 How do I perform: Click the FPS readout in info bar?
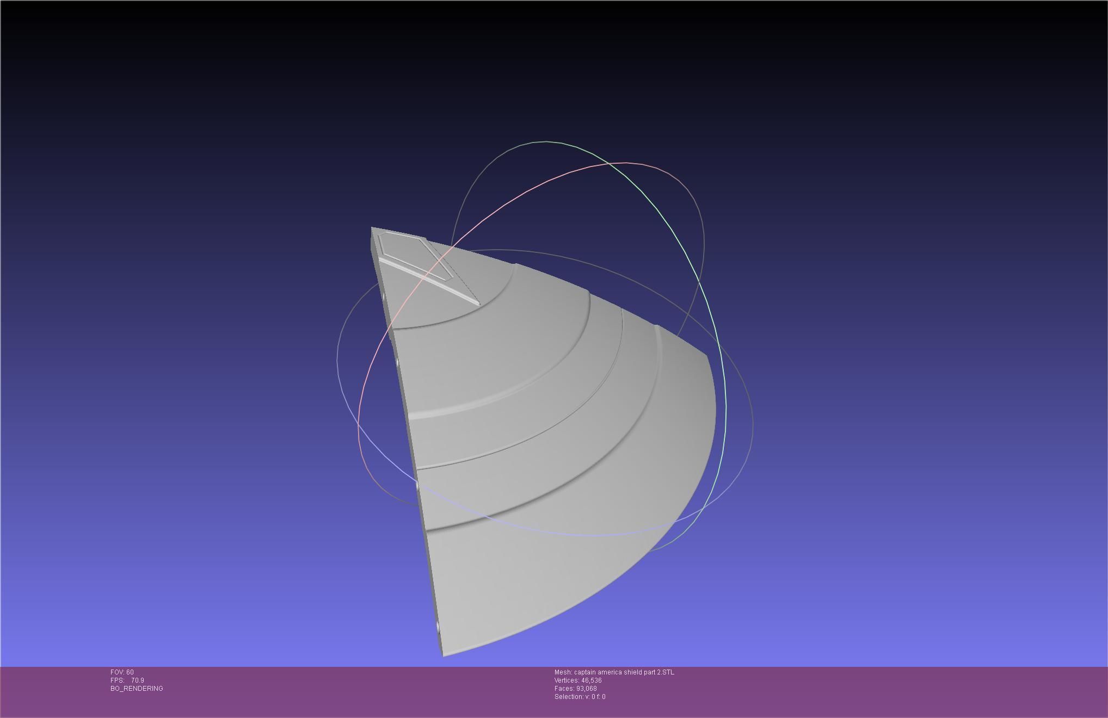(127, 680)
